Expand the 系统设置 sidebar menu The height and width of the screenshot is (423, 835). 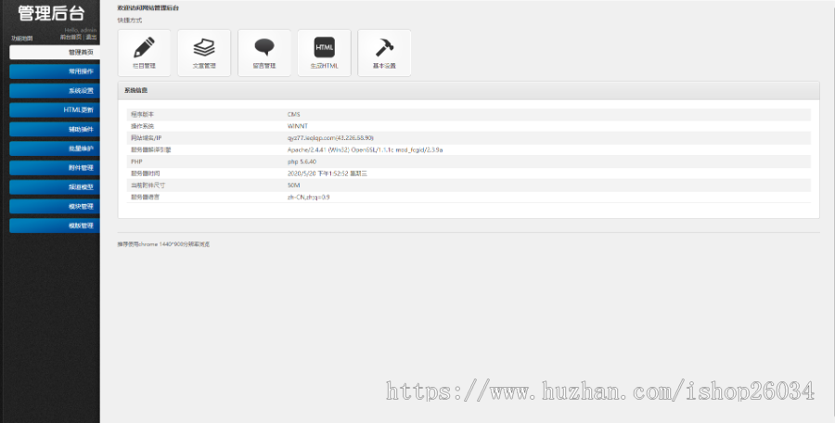[x=55, y=91]
